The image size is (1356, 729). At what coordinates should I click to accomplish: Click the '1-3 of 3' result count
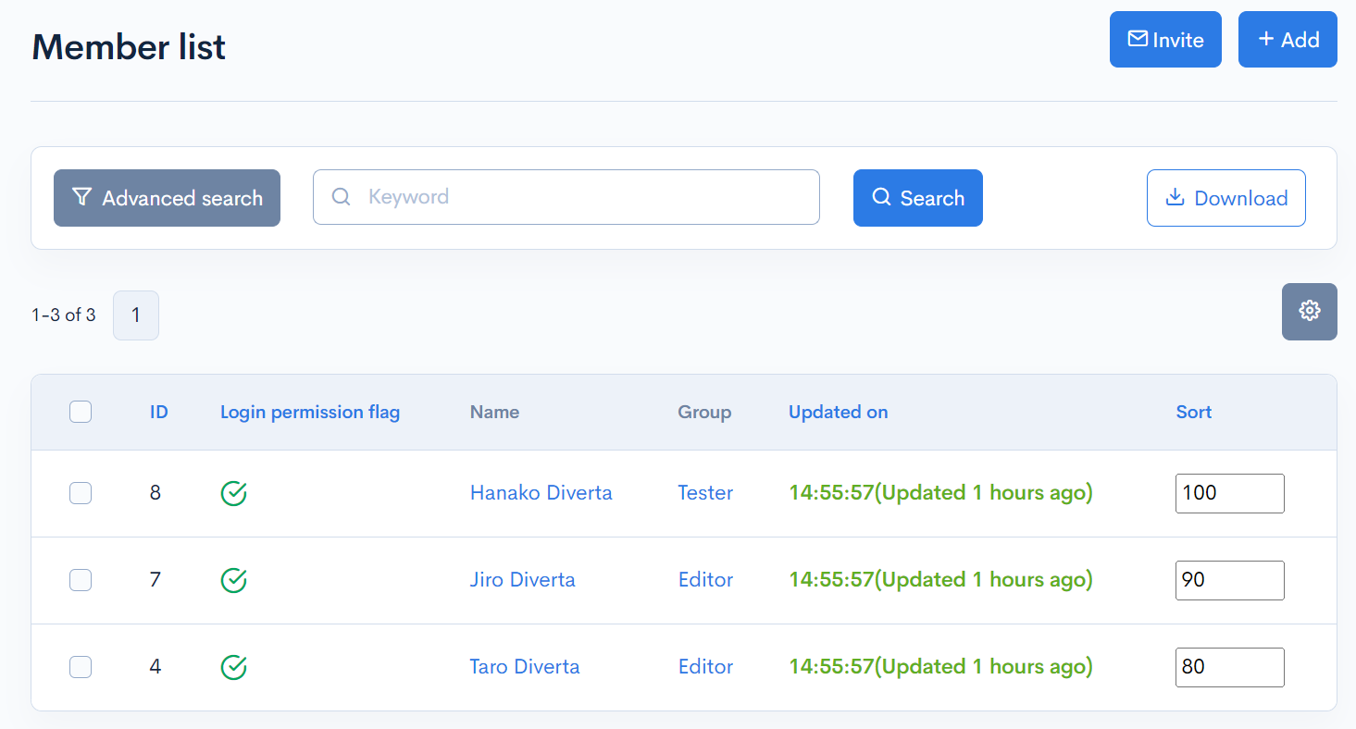pos(64,315)
